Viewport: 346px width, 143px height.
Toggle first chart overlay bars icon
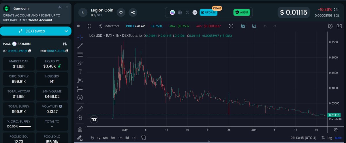(x=243, y=26)
